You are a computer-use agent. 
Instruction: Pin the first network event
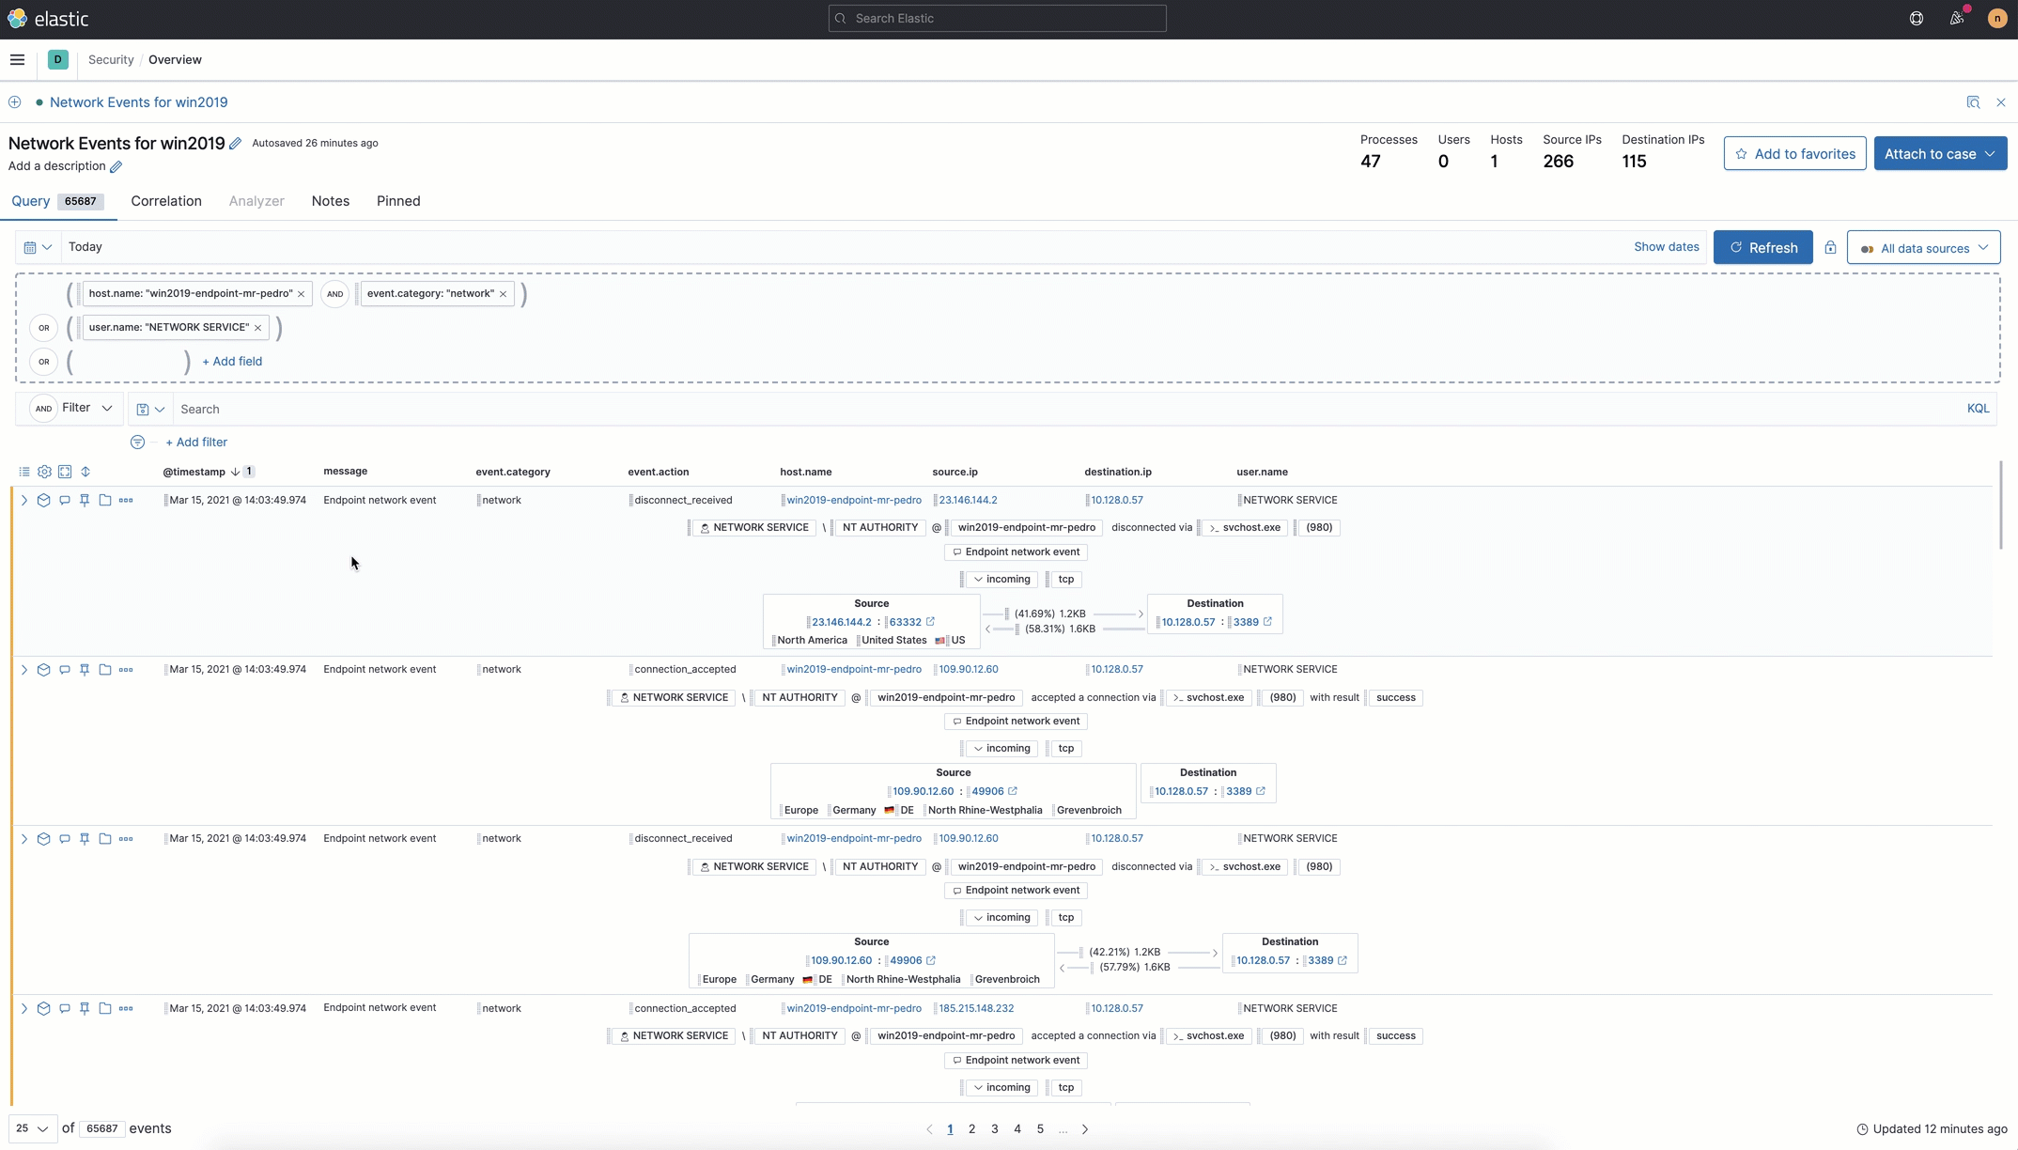click(84, 500)
